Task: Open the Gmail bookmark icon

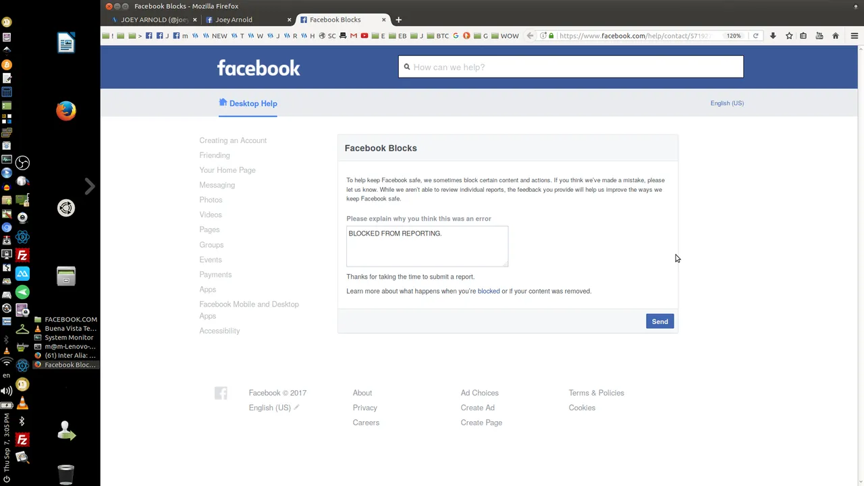Action: 353,36
